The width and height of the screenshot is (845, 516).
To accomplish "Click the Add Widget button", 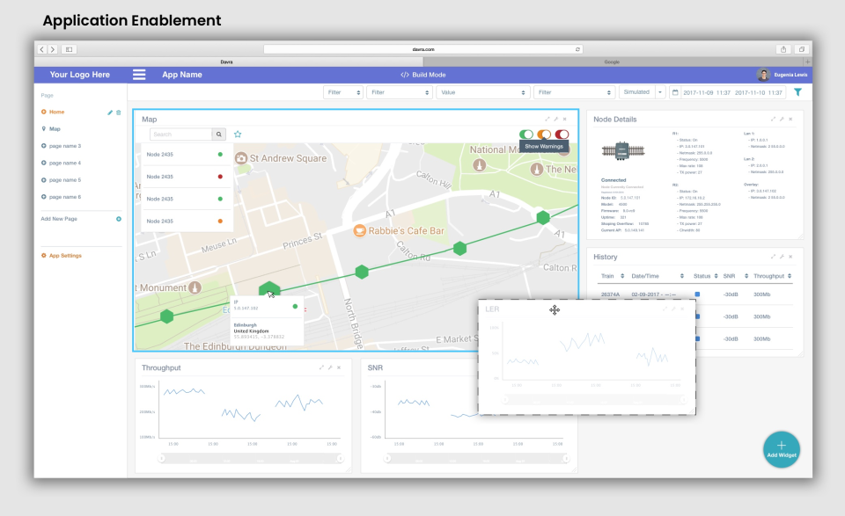I will [781, 449].
